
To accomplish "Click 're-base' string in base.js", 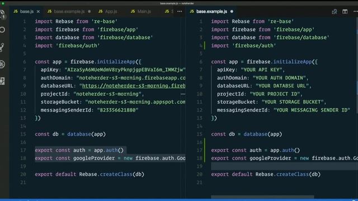I will point(105,21).
